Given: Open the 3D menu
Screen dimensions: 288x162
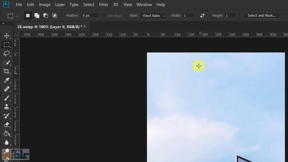Looking at the screenshot, I should 116,4.
